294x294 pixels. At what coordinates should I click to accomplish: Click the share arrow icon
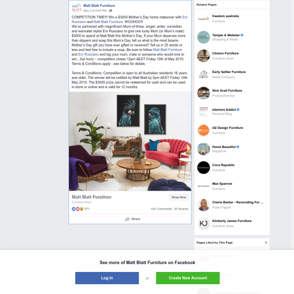(x=127, y=219)
